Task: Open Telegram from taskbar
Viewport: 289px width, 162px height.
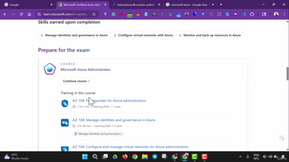Action: 154,157
